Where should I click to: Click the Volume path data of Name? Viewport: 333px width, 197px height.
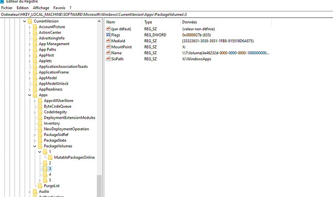pyautogui.click(x=225, y=53)
